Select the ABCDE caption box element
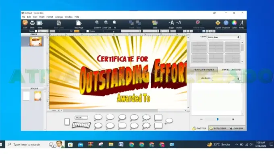The height and width of the screenshot is (154, 274). (x=81, y=118)
